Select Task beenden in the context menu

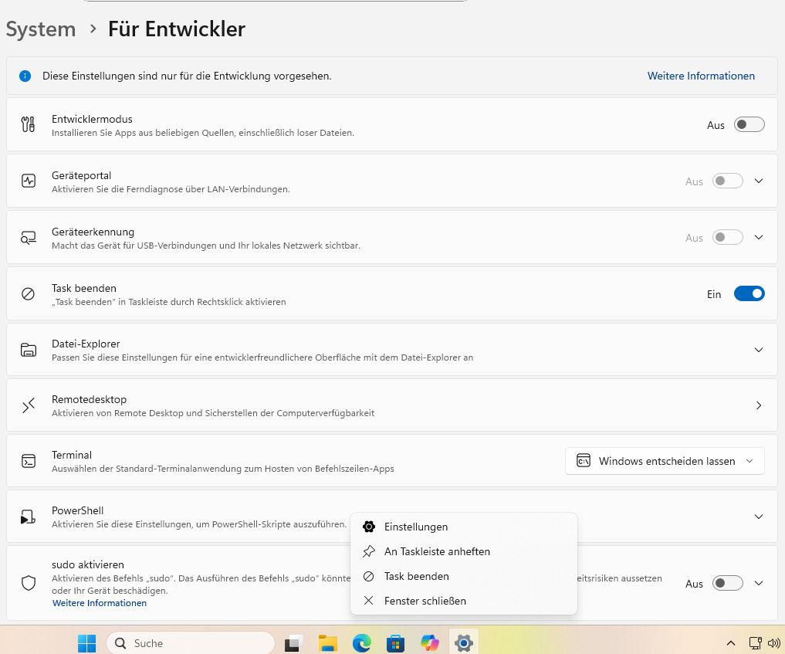pyautogui.click(x=416, y=576)
